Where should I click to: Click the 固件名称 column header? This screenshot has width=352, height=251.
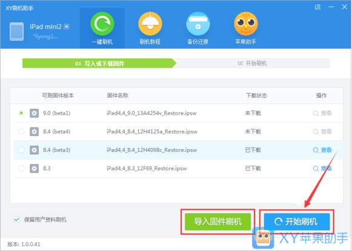(x=118, y=96)
